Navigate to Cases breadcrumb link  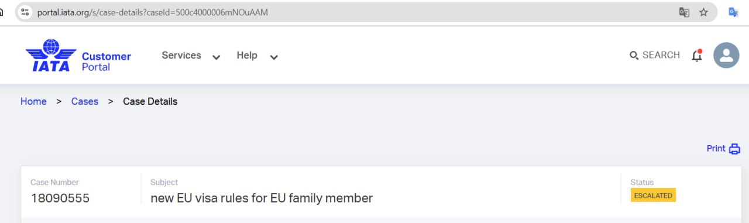pyautogui.click(x=85, y=101)
